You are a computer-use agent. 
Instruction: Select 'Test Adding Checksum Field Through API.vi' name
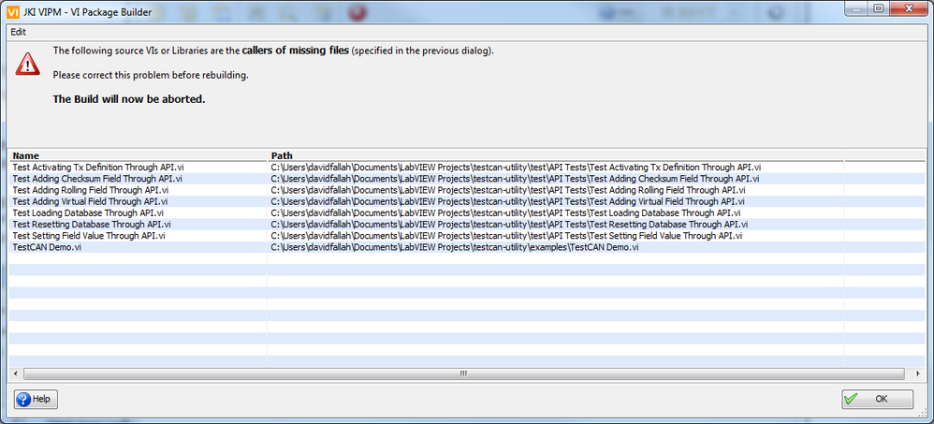click(x=97, y=179)
